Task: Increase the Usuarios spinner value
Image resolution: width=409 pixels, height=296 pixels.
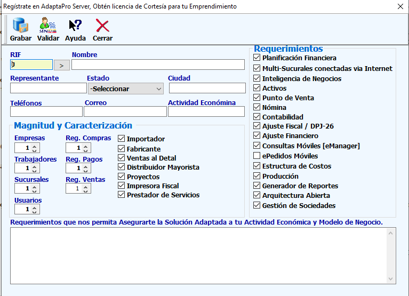Action: pos(35,207)
